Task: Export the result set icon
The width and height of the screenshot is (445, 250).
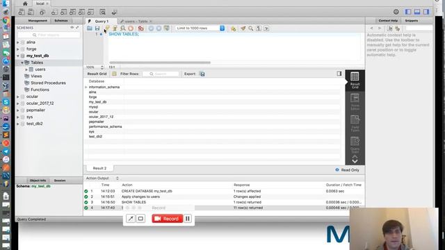Action: coord(202,74)
